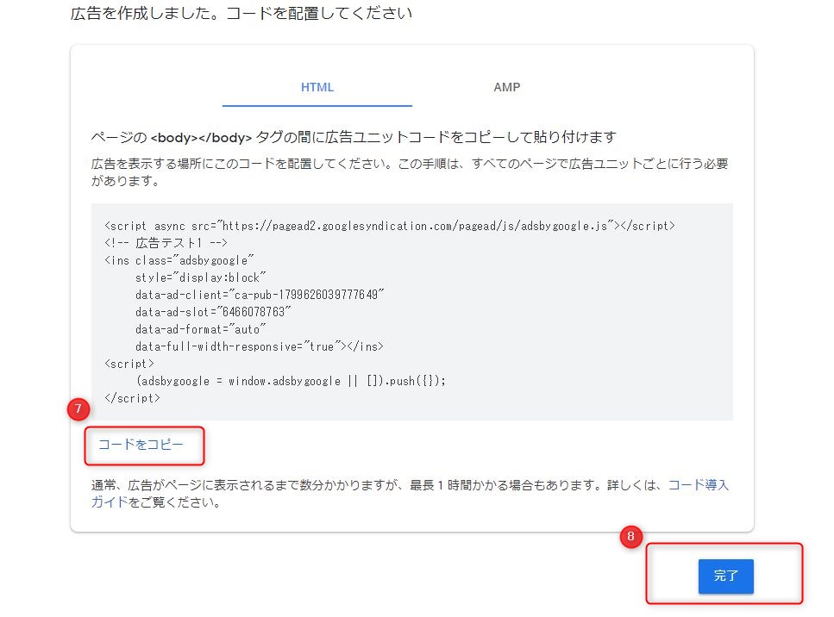Click the closing </script> line

coord(133,398)
